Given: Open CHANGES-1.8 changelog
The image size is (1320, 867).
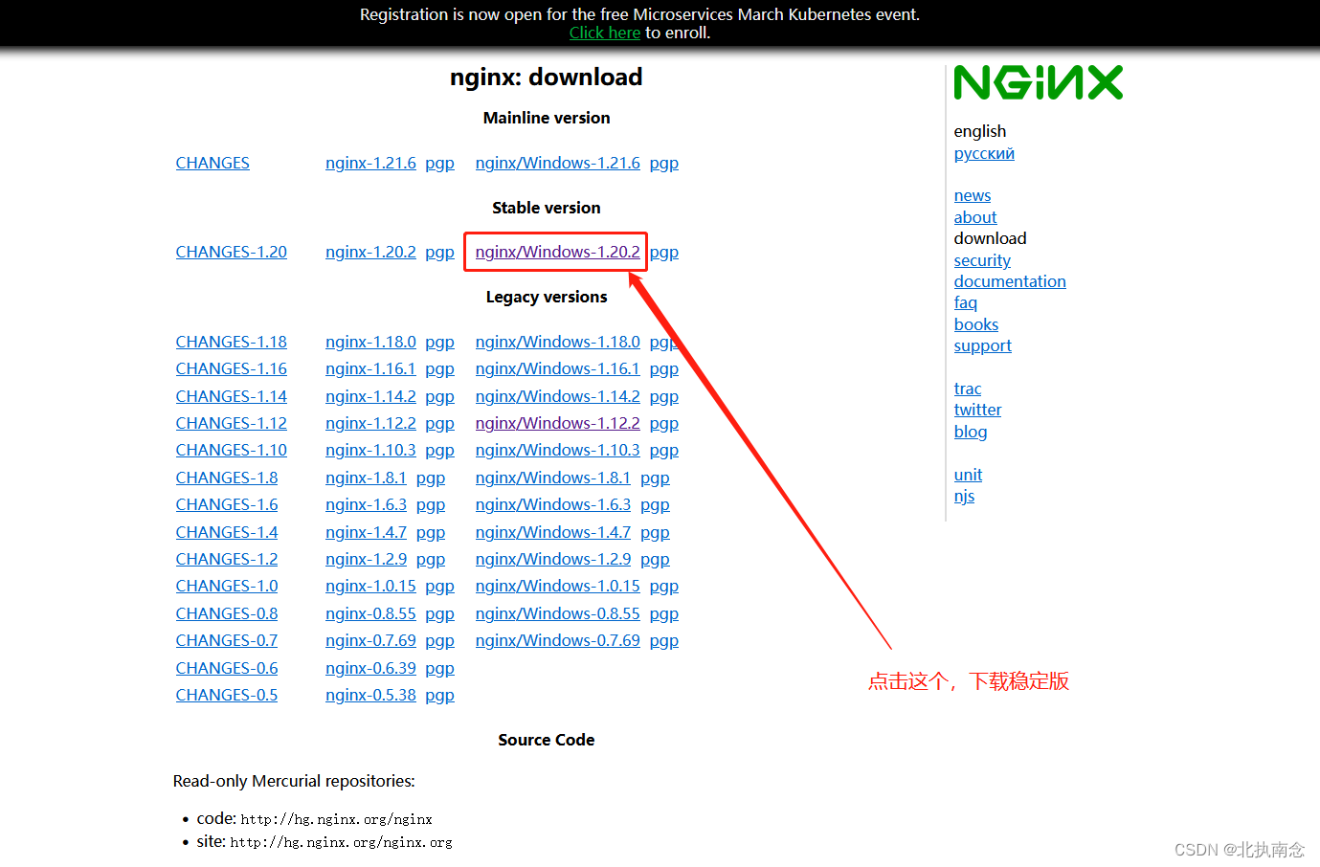Looking at the screenshot, I should (227, 478).
